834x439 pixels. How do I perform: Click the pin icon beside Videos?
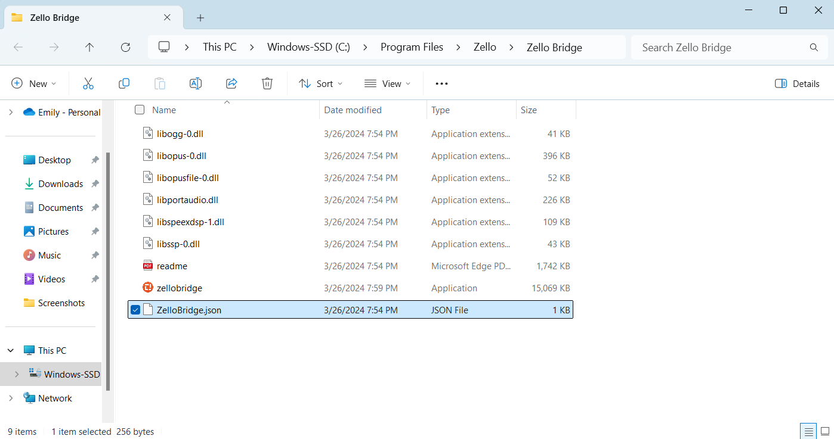(95, 279)
